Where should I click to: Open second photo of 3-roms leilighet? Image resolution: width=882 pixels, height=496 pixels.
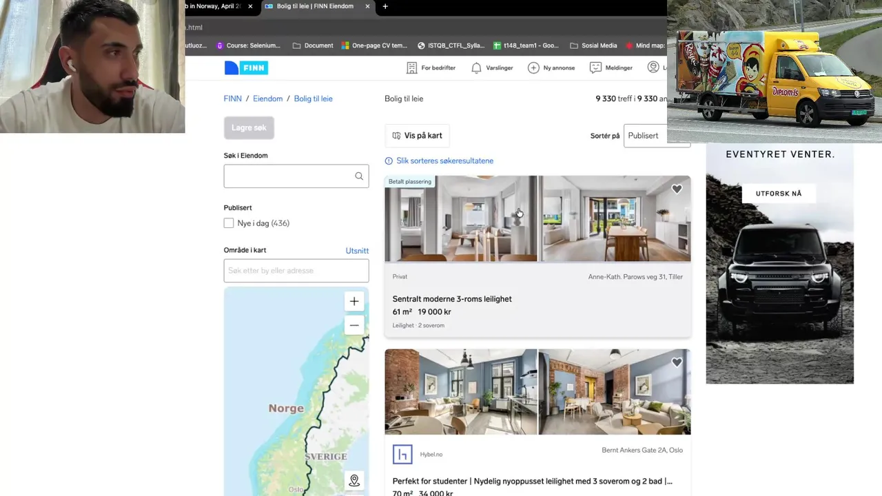click(615, 218)
